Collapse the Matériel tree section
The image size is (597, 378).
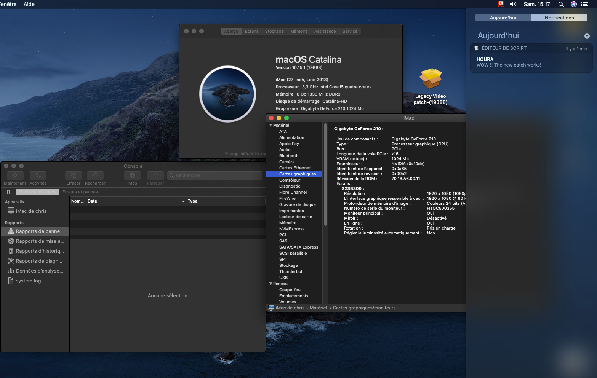click(271, 125)
